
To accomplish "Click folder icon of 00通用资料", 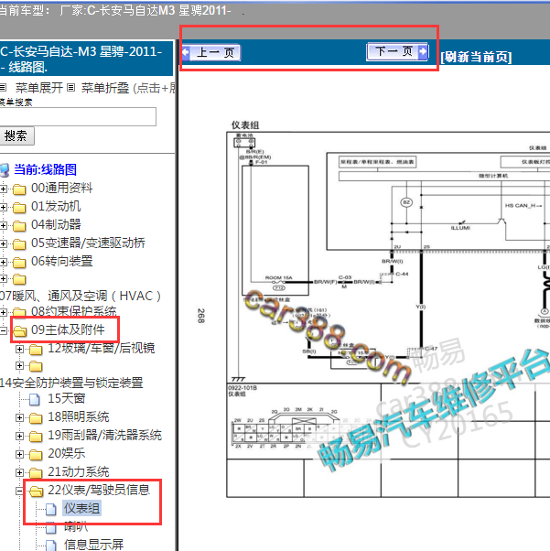I will [19, 189].
